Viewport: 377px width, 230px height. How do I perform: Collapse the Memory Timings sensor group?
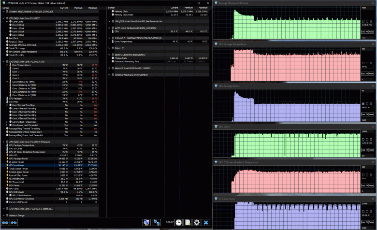3,216
